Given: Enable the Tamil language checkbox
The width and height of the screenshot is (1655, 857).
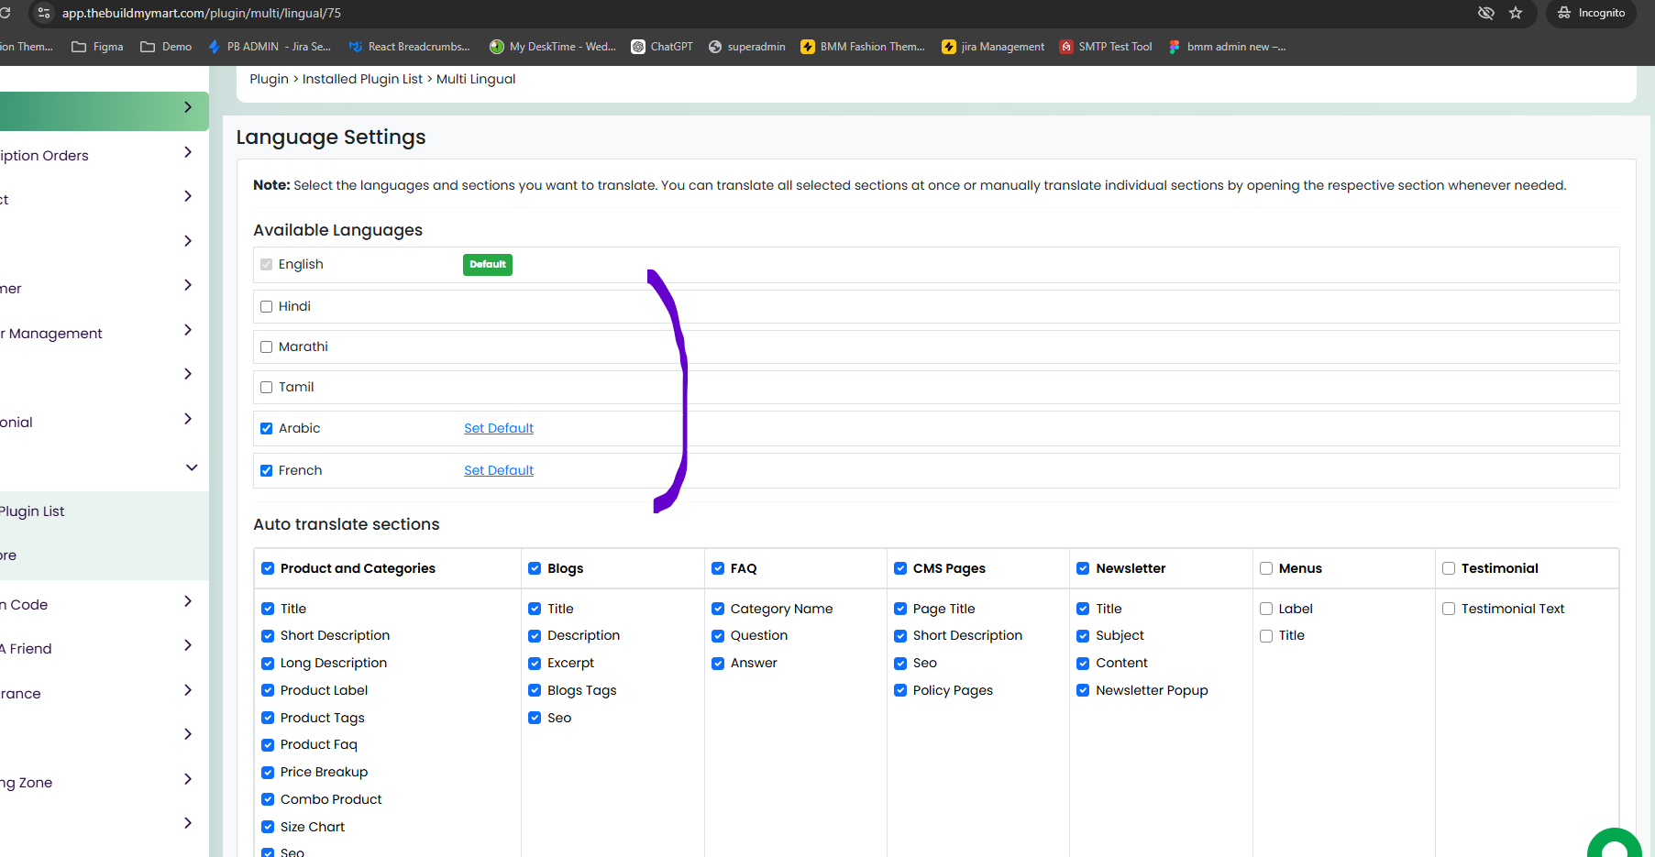Looking at the screenshot, I should 266,388.
